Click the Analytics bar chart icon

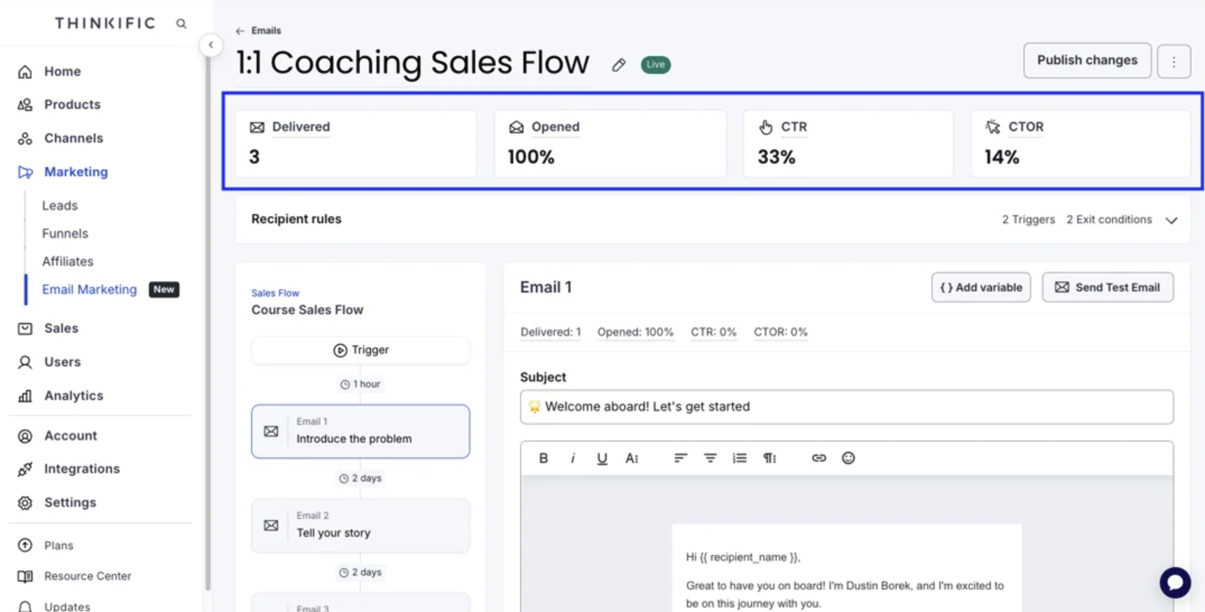(25, 396)
